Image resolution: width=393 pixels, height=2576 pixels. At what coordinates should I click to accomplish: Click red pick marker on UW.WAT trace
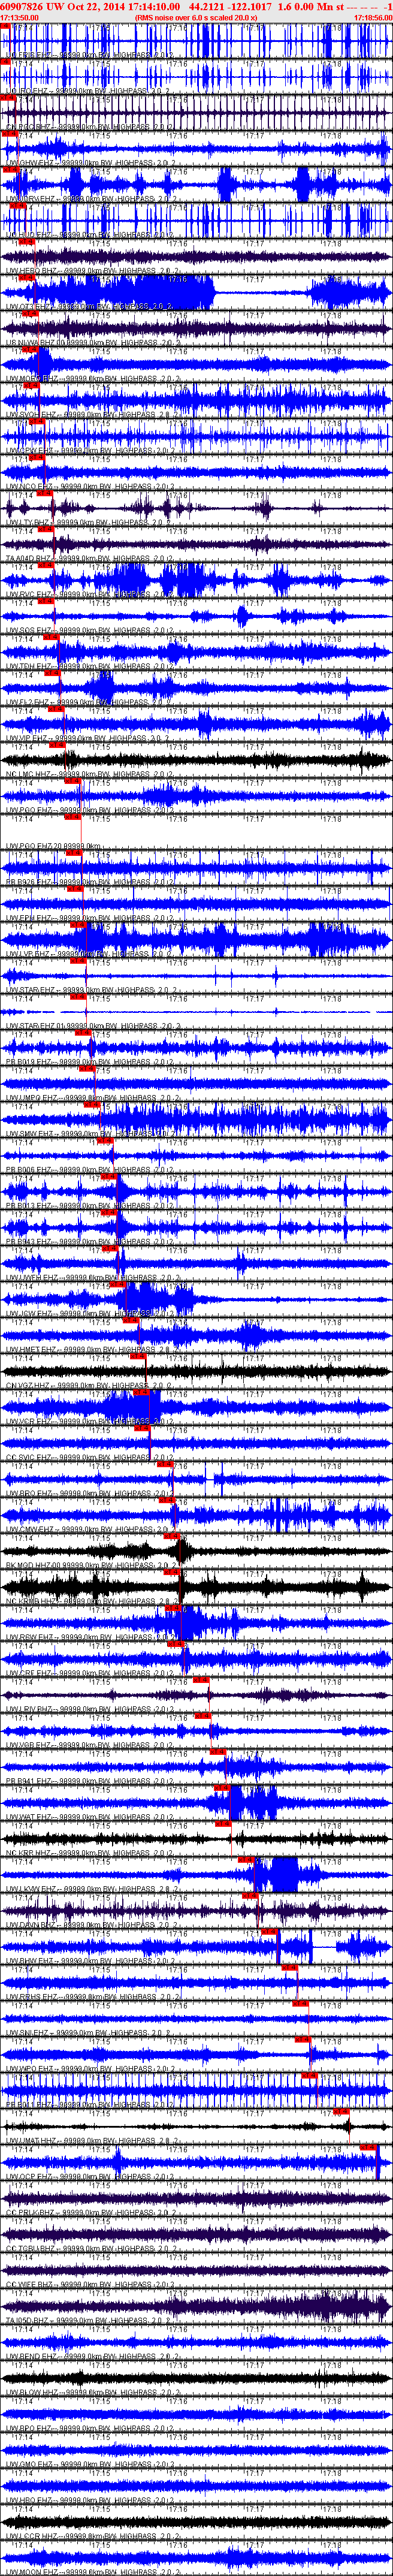pos(223,1789)
